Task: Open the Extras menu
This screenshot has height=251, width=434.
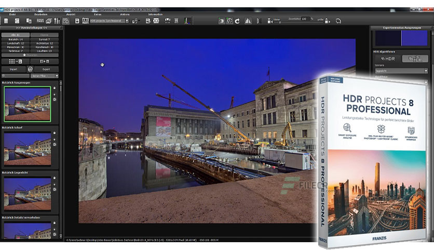Action: pyautogui.click(x=98, y=15)
